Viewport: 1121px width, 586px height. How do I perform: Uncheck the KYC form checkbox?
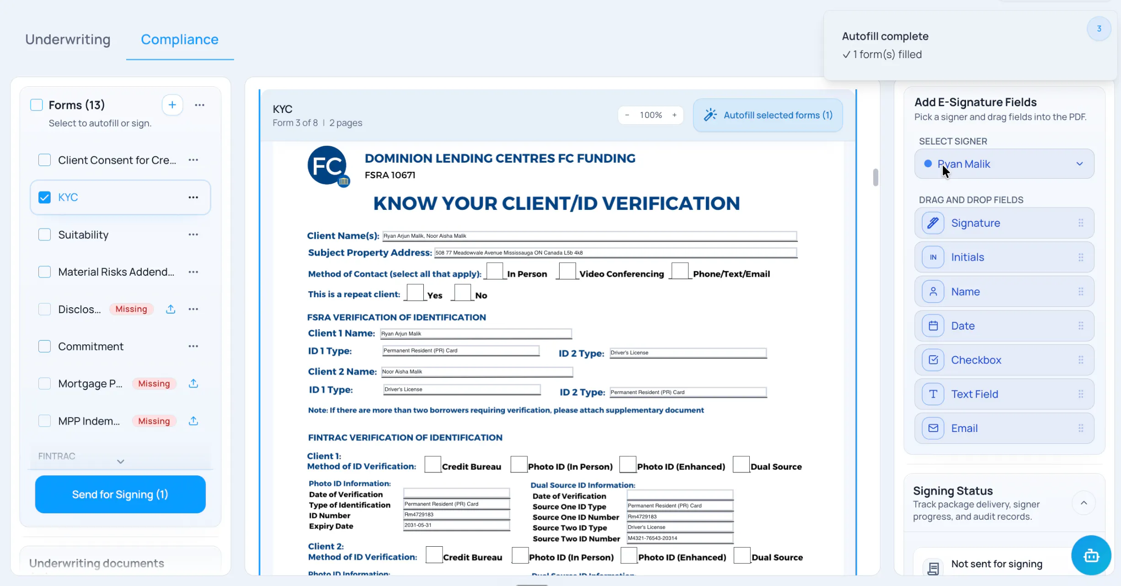click(44, 197)
